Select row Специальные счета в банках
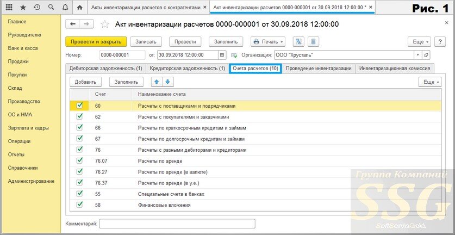 255,194
